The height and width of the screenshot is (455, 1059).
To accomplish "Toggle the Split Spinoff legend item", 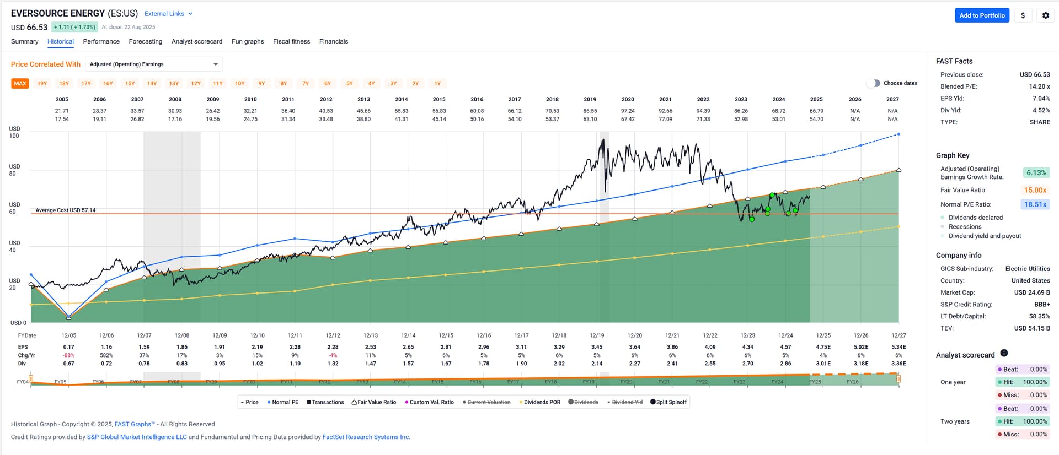I will coord(668,402).
